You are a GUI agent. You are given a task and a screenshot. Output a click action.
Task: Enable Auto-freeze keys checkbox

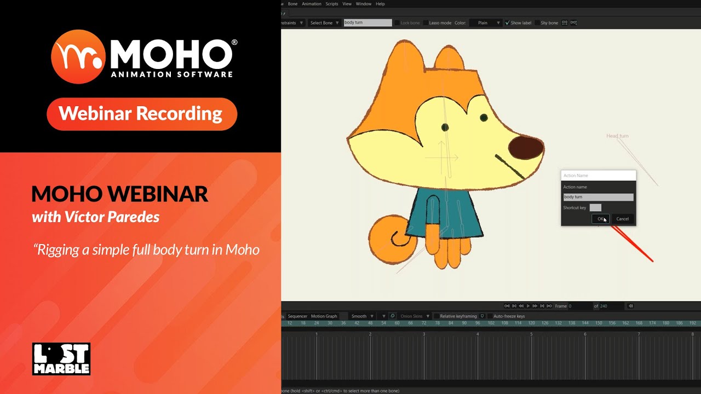[x=490, y=316]
